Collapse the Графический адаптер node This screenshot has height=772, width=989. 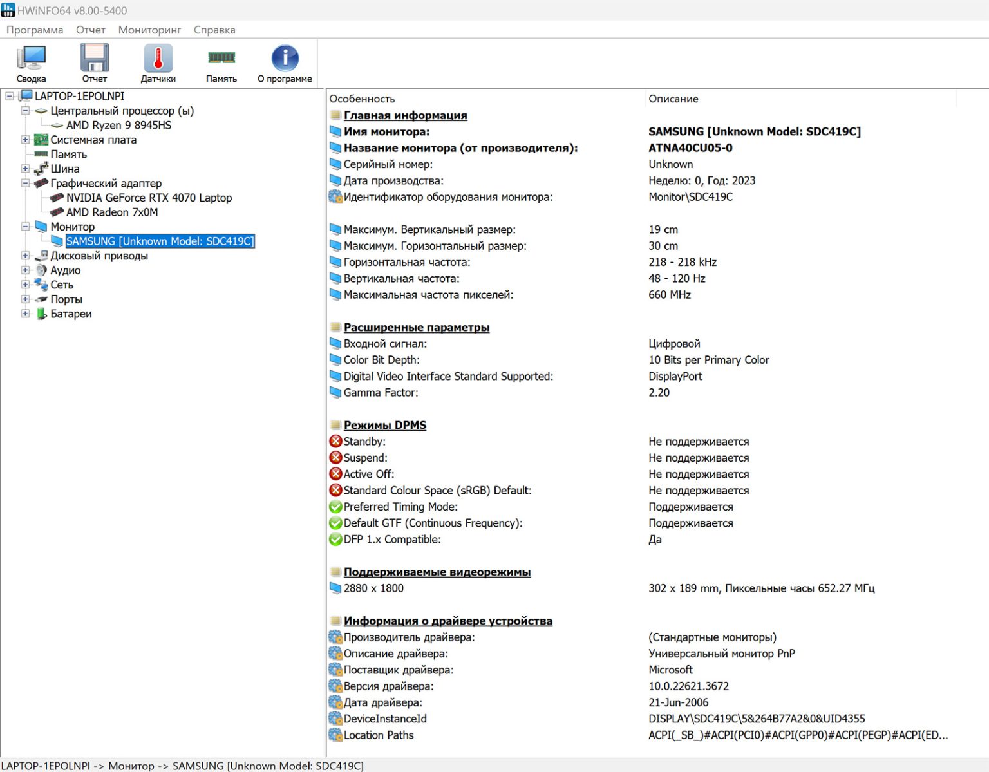click(25, 184)
